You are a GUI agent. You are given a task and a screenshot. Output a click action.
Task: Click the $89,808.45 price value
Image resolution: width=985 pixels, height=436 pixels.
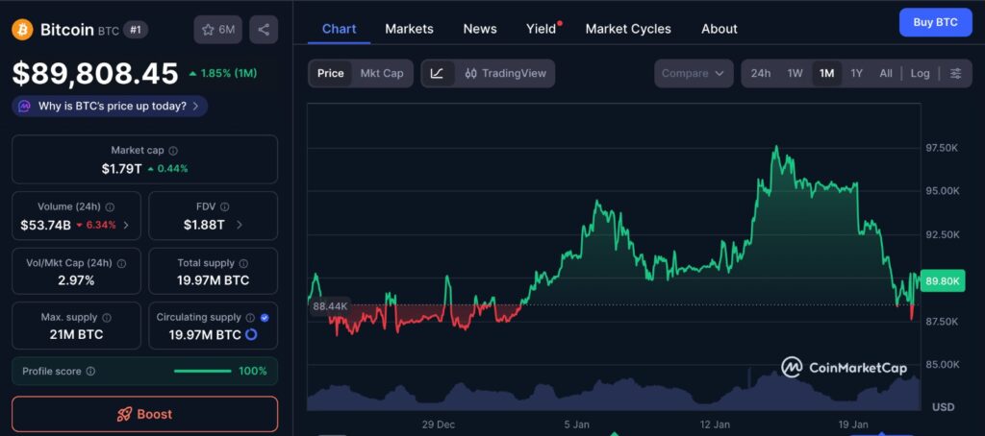(x=95, y=74)
